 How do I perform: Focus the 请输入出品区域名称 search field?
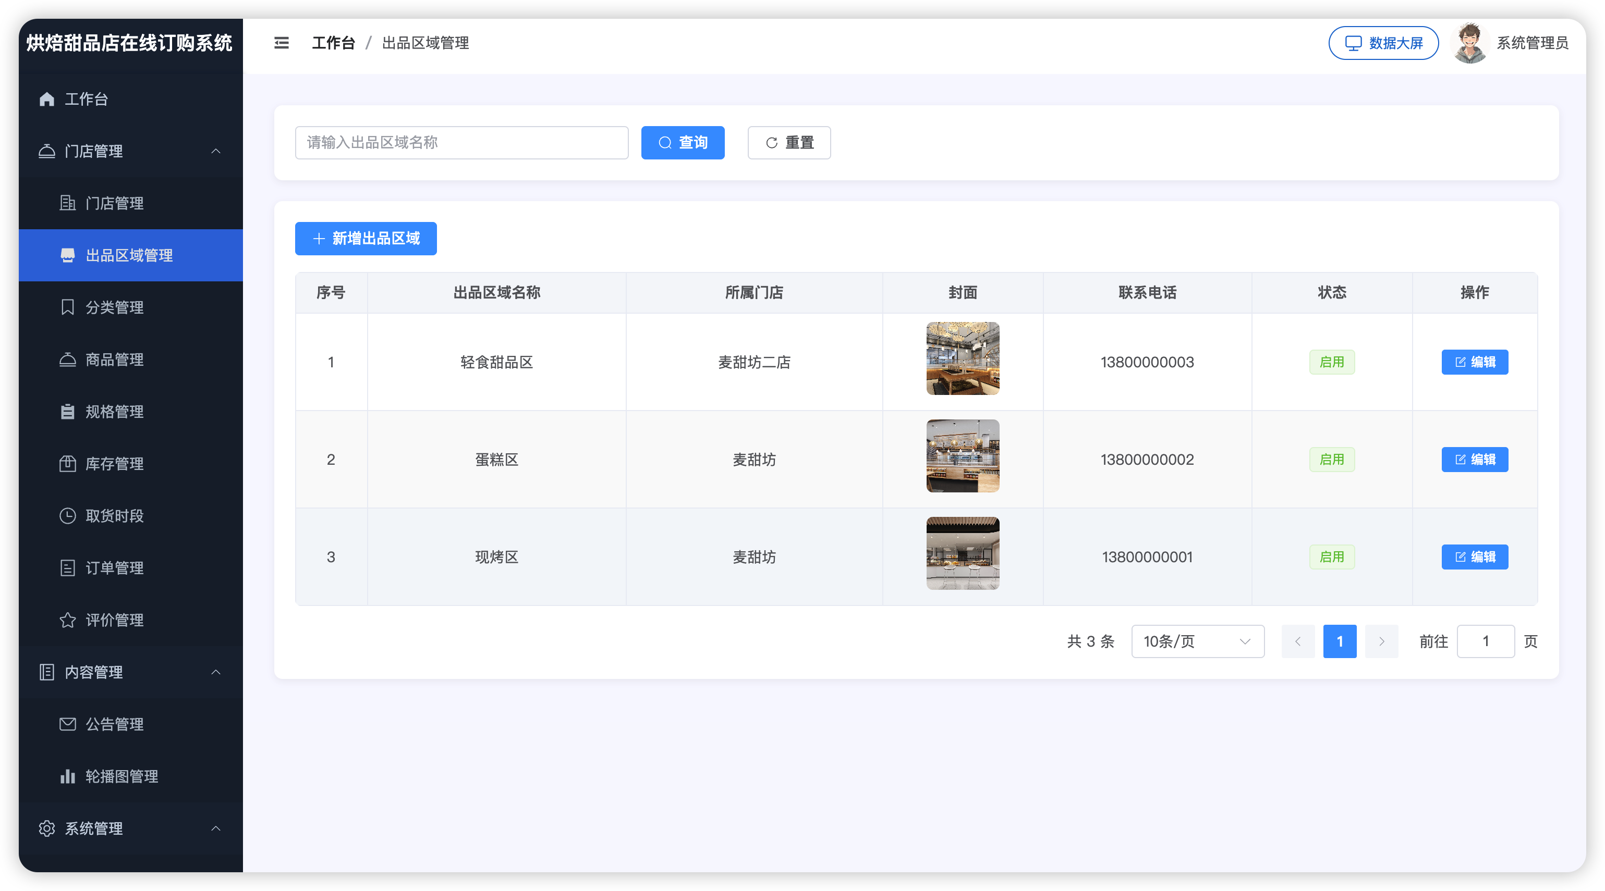pyautogui.click(x=461, y=143)
